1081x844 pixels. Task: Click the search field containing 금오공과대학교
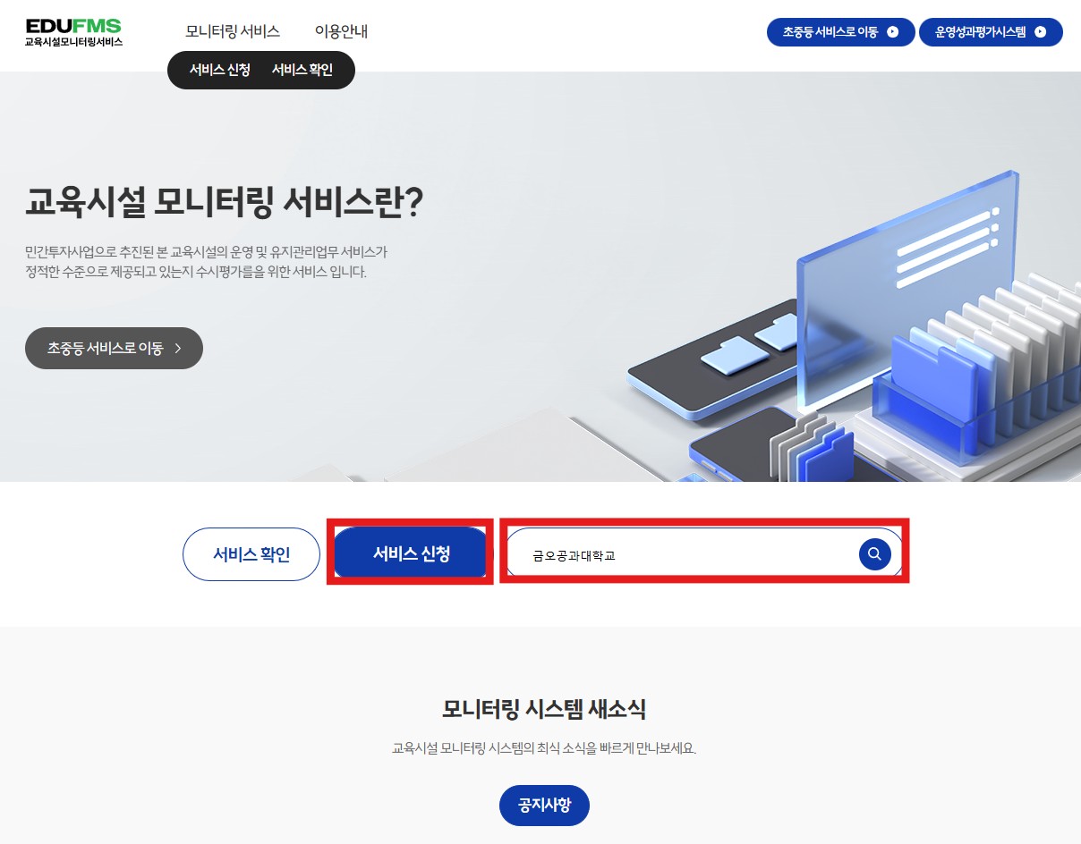pyautogui.click(x=704, y=554)
